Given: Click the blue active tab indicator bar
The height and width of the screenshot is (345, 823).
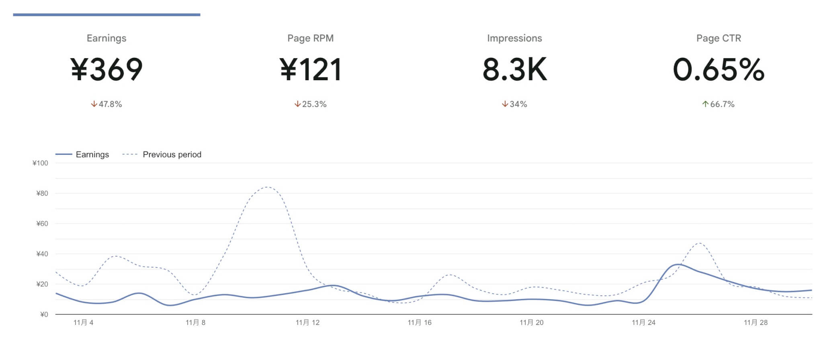Looking at the screenshot, I should [106, 15].
